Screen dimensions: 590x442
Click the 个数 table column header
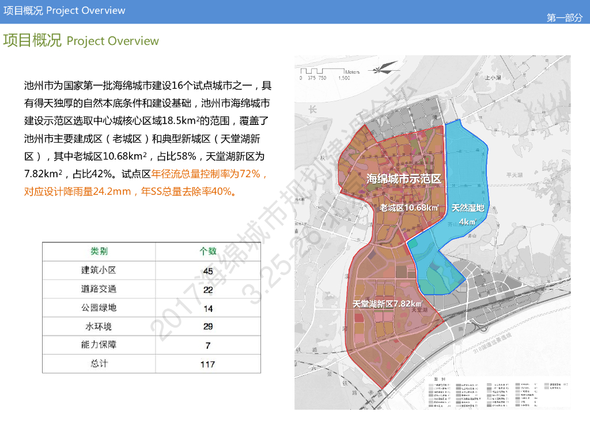207,252
